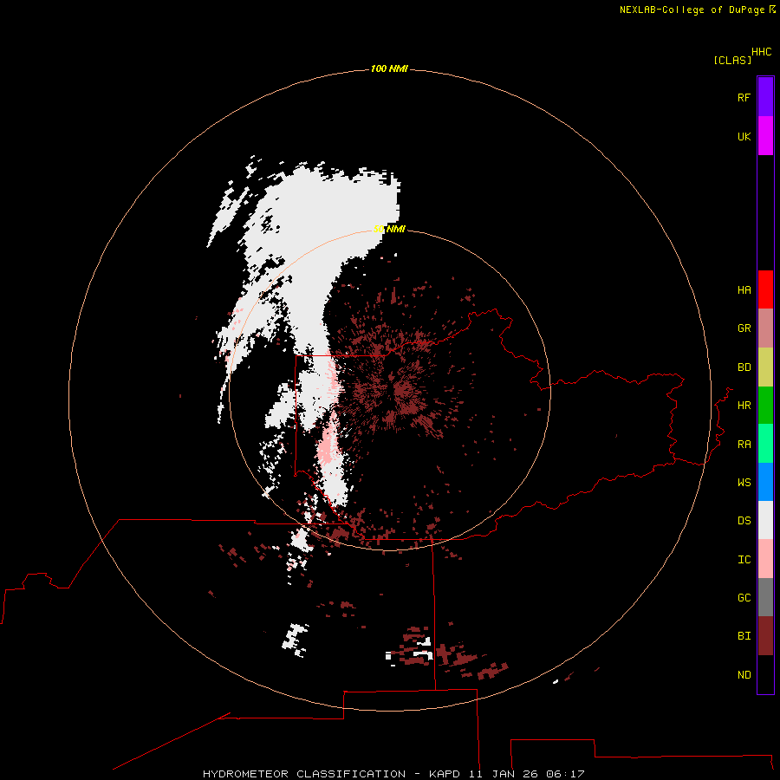Image resolution: width=780 pixels, height=780 pixels.
Task: Click the DS legend label
Action: (744, 521)
